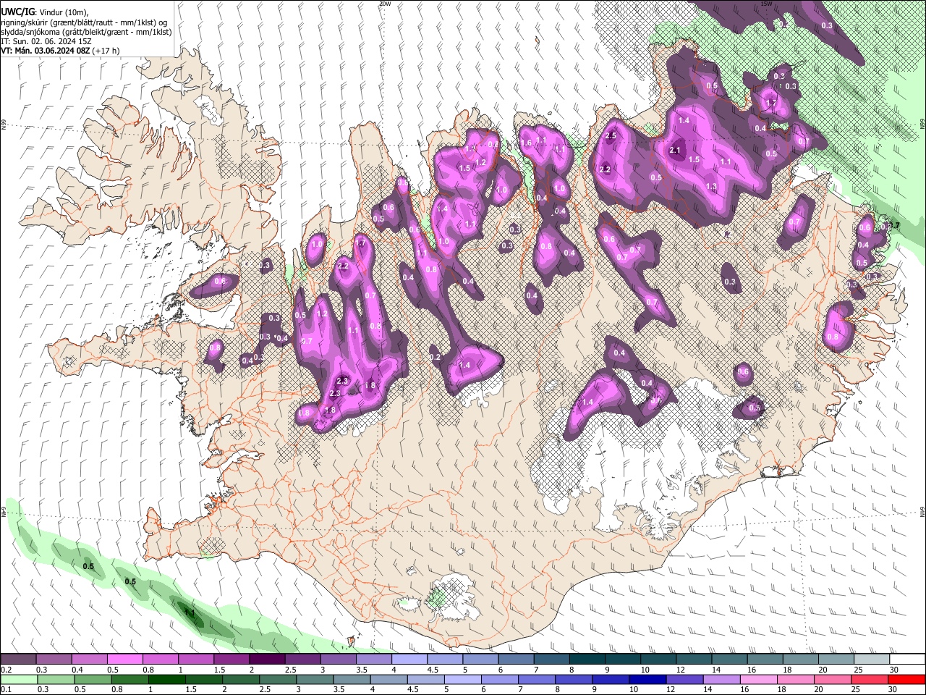Pick the solid red swatch labeled 30 in the legend
926x695 pixels.
pyautogui.click(x=907, y=679)
